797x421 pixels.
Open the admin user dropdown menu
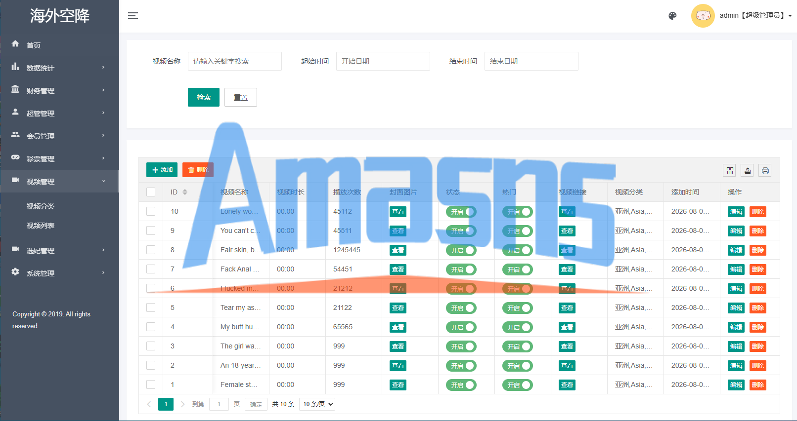[x=755, y=16]
